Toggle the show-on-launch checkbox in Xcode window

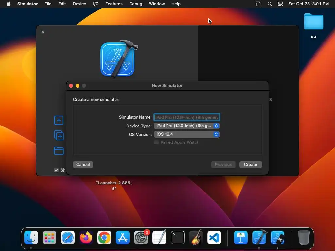[56, 170]
